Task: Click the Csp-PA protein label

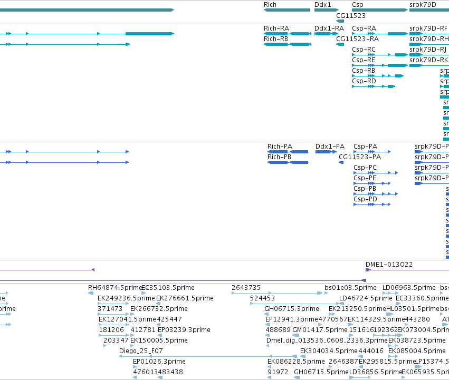Action: (366, 147)
